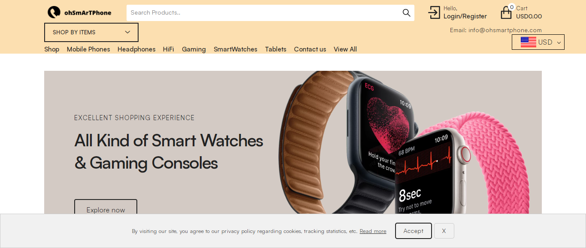Expand the SHOP BY ITEMS dropdown

pos(91,32)
